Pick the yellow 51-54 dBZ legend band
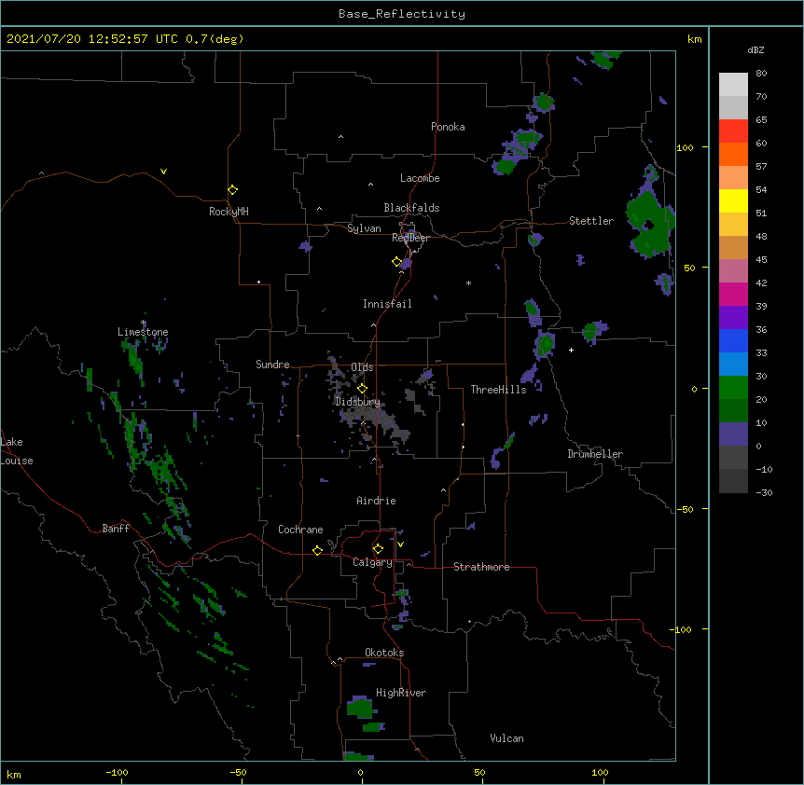 tap(733, 200)
